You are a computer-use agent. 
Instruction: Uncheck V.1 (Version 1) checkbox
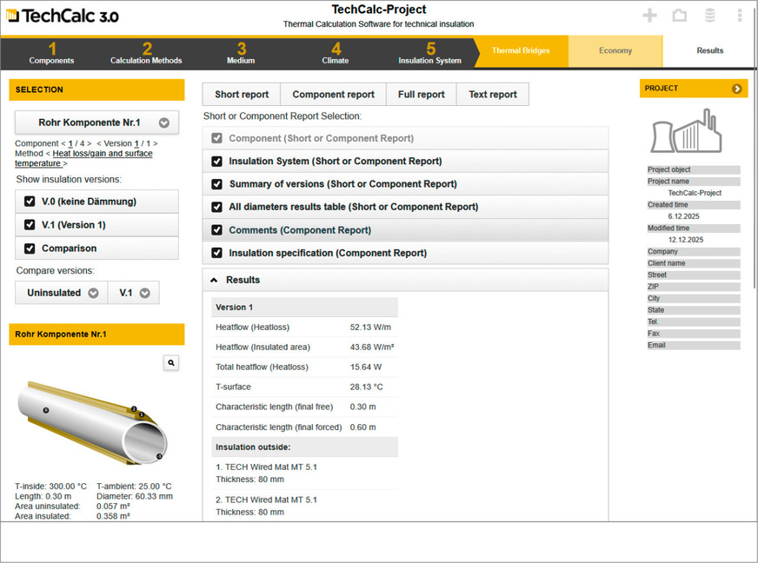(30, 225)
